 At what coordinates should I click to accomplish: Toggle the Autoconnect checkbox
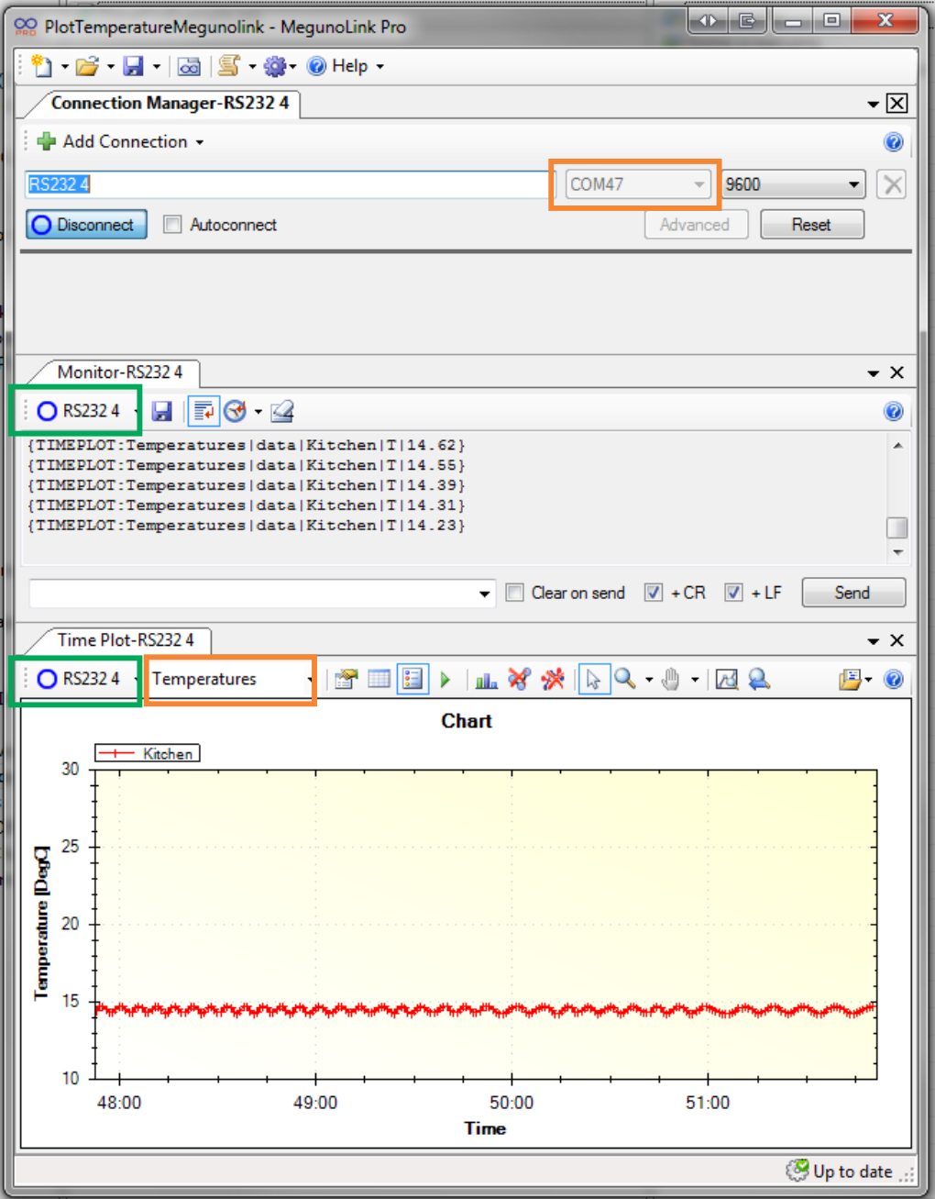coord(172,224)
